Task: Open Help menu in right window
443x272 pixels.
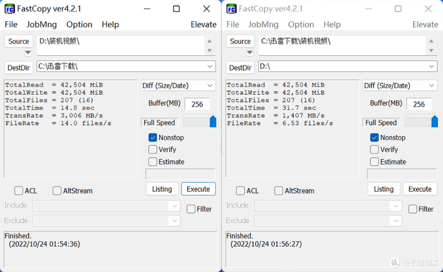Action: [332, 25]
